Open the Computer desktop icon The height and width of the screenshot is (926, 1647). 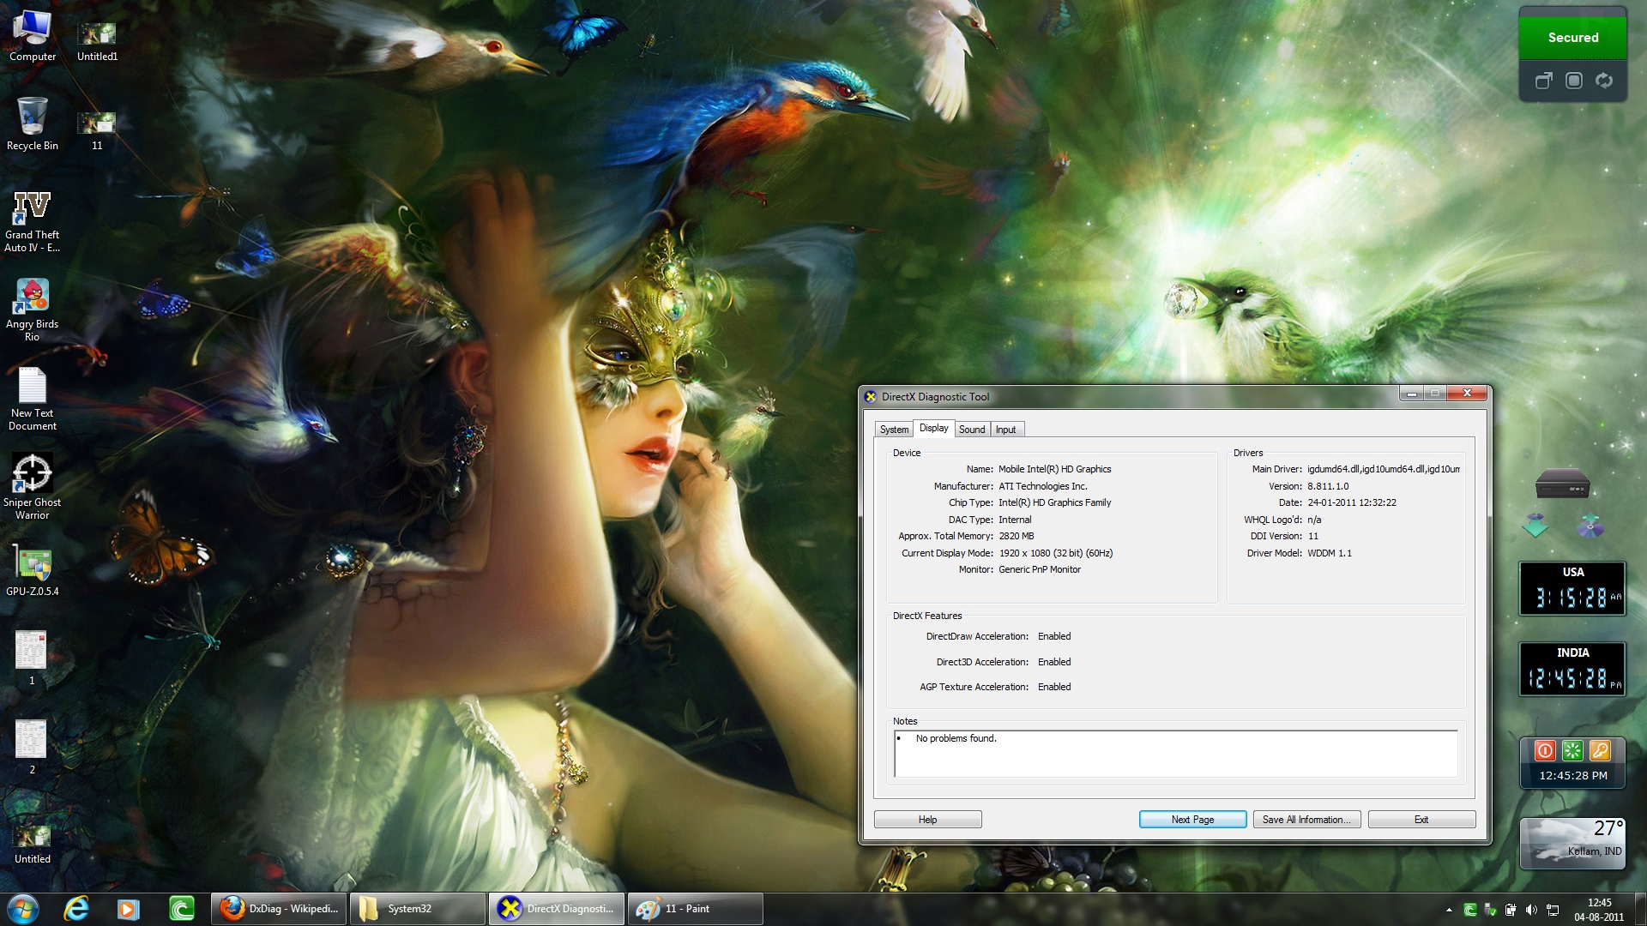click(33, 36)
